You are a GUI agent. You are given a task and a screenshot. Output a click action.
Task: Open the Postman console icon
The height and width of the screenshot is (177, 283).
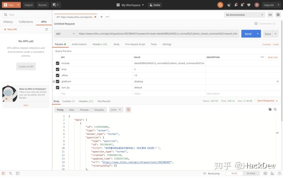(18, 173)
